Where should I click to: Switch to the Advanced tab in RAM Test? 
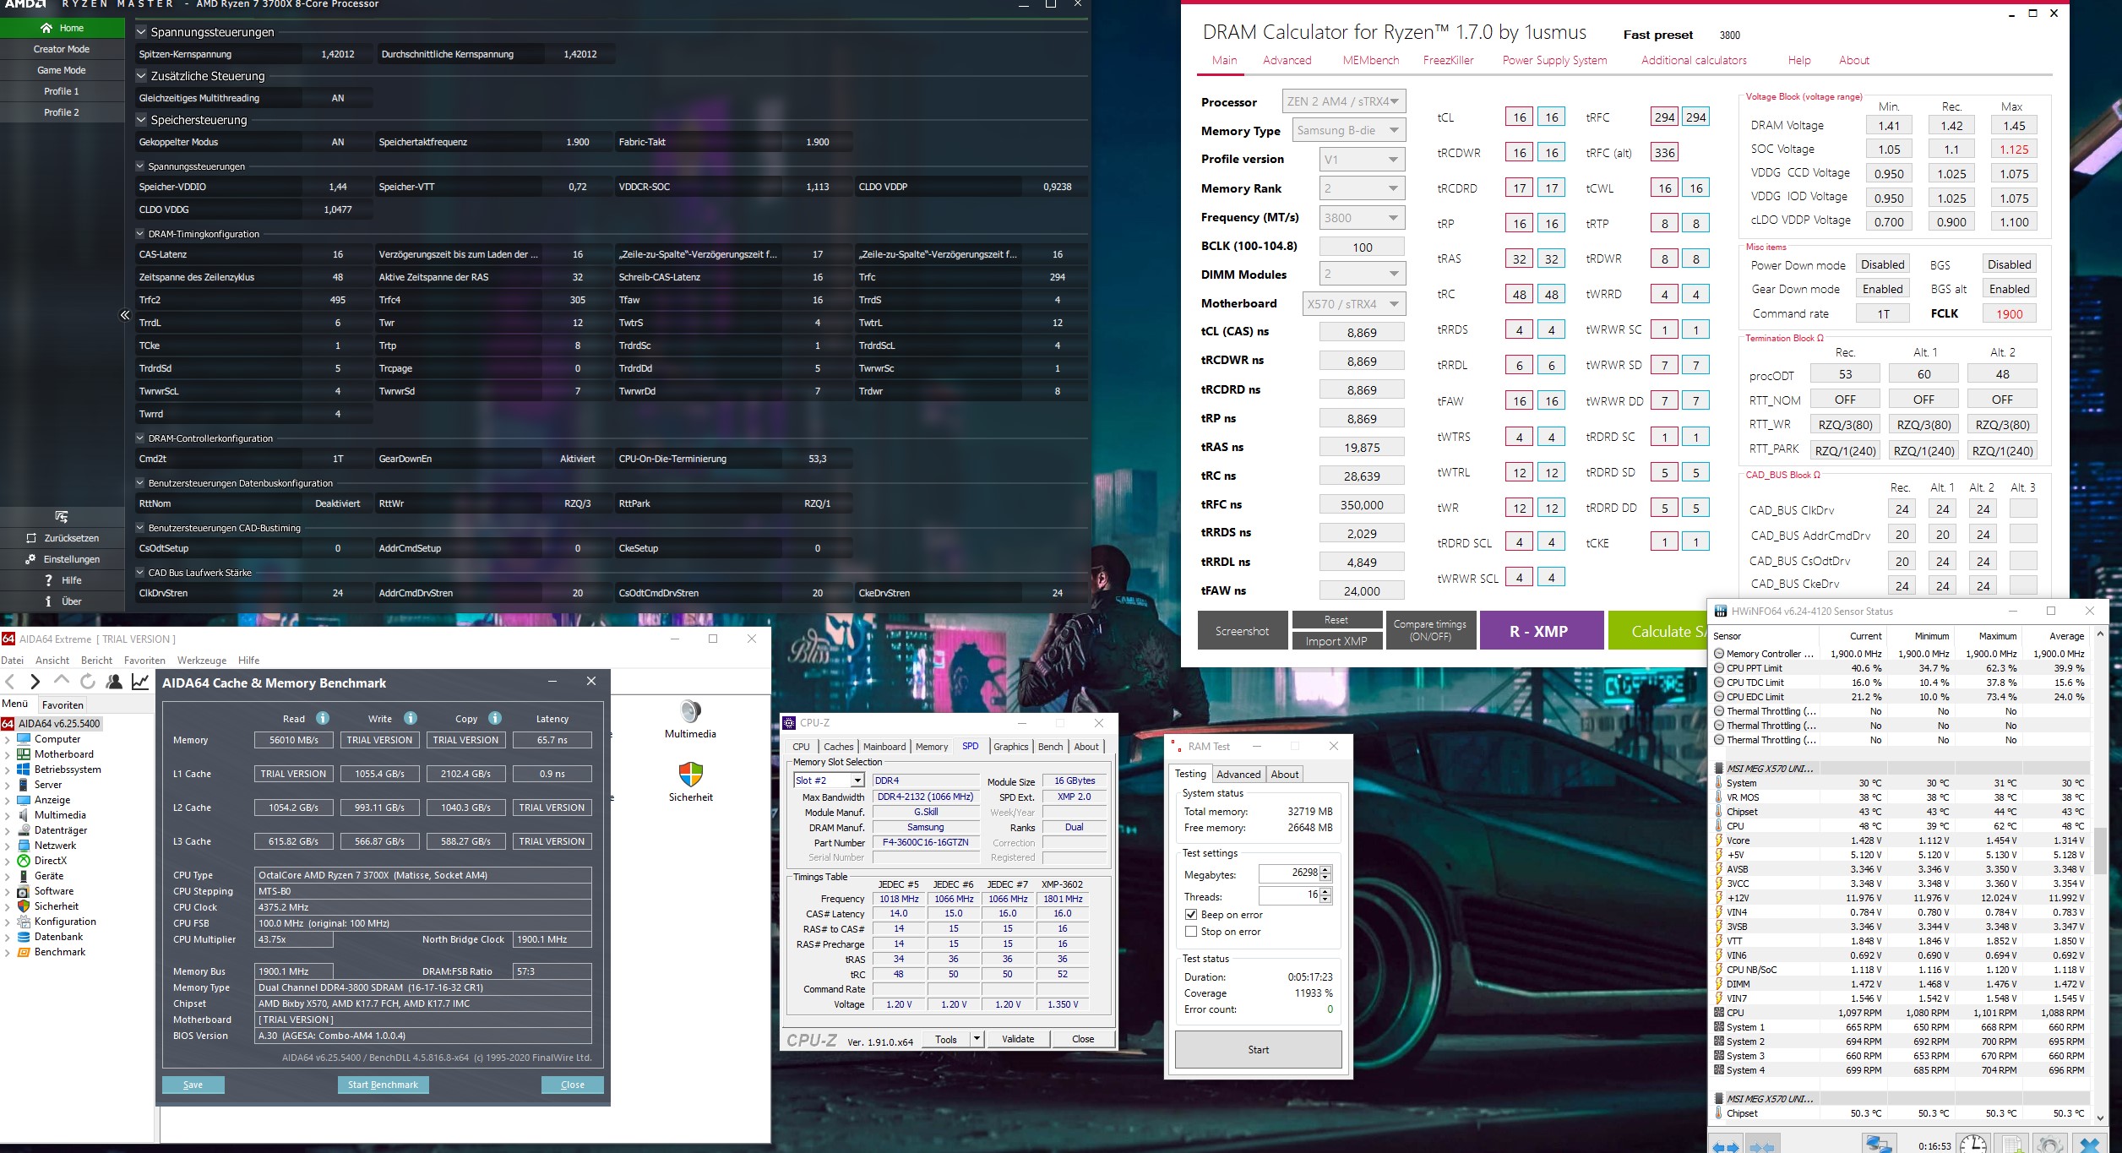1238,775
